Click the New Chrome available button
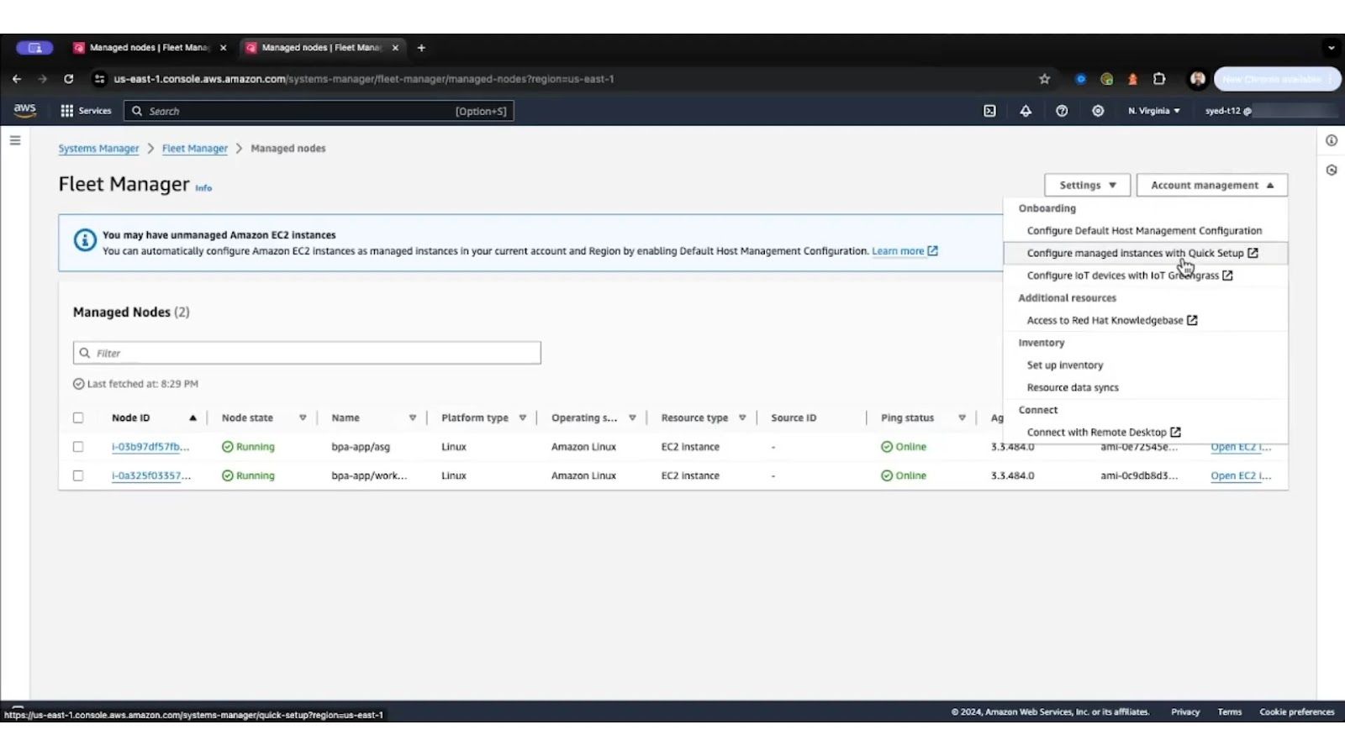The image size is (1345, 756). [x=1277, y=79]
